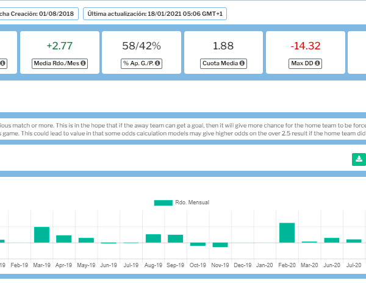Click the Aug-19 bar in chart
Image resolution: width=366 pixels, height=283 pixels.
tap(153, 238)
